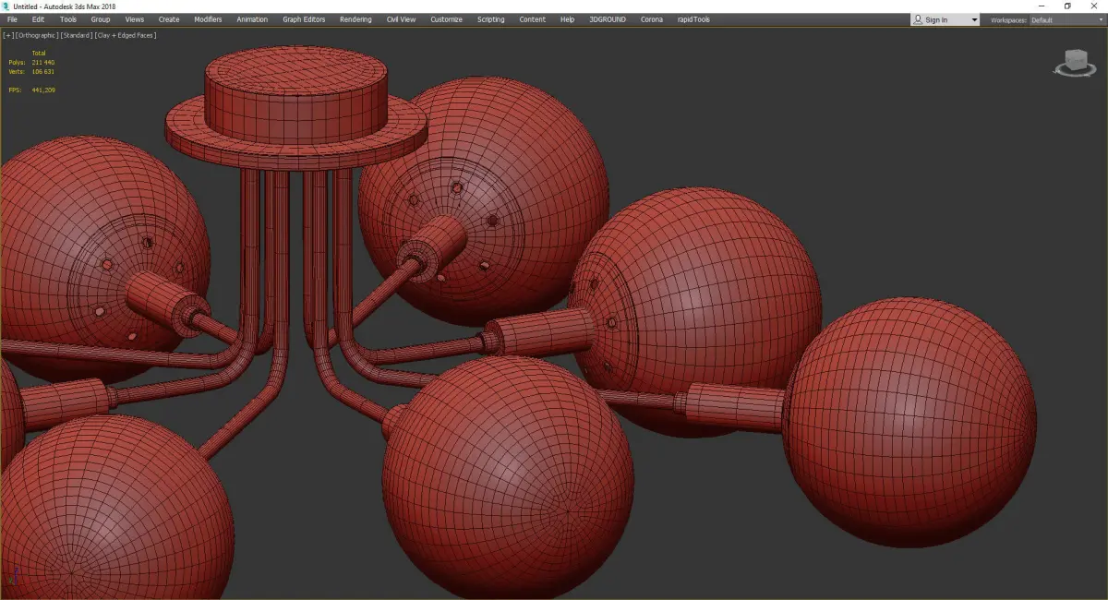Open the Tools menu
The image size is (1108, 600).
(68, 19)
